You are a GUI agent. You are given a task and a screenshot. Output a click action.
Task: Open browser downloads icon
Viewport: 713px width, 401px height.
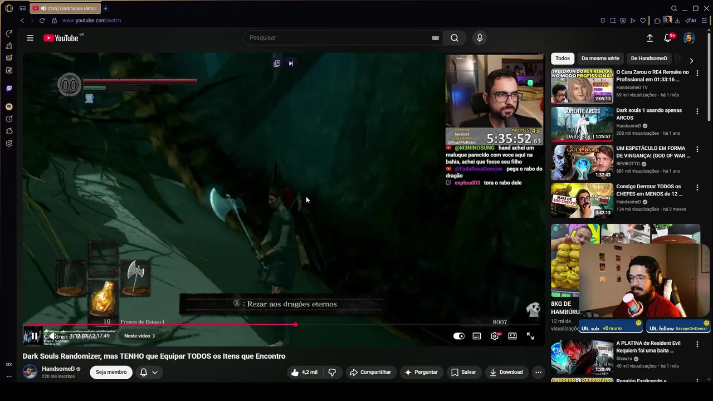click(x=678, y=21)
